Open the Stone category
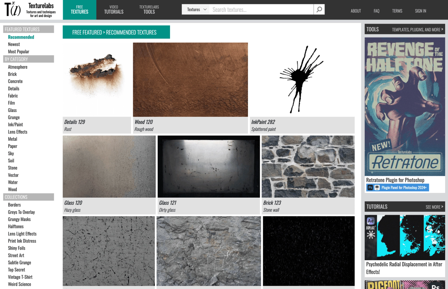This screenshot has width=448, height=289. point(13,168)
